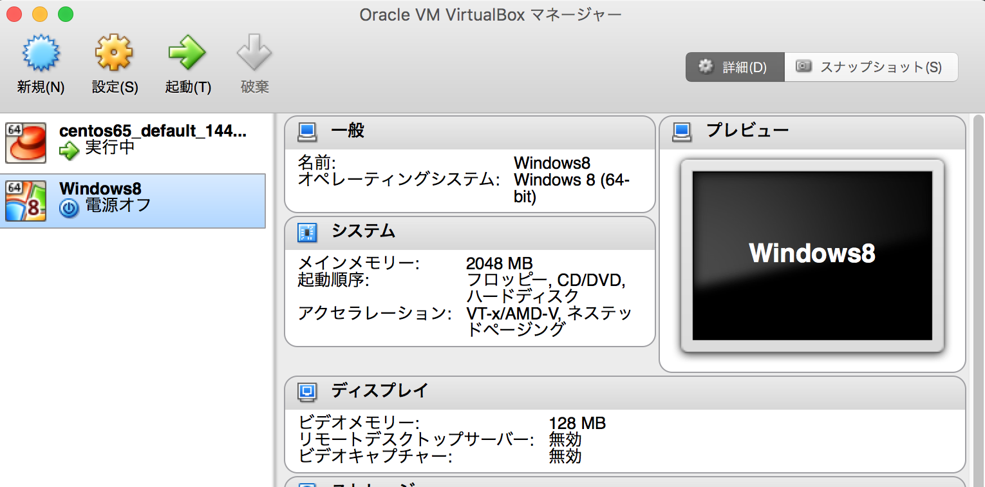This screenshot has width=985, height=487.
Task: Start VM with 起動(T) green arrow
Action: [187, 53]
